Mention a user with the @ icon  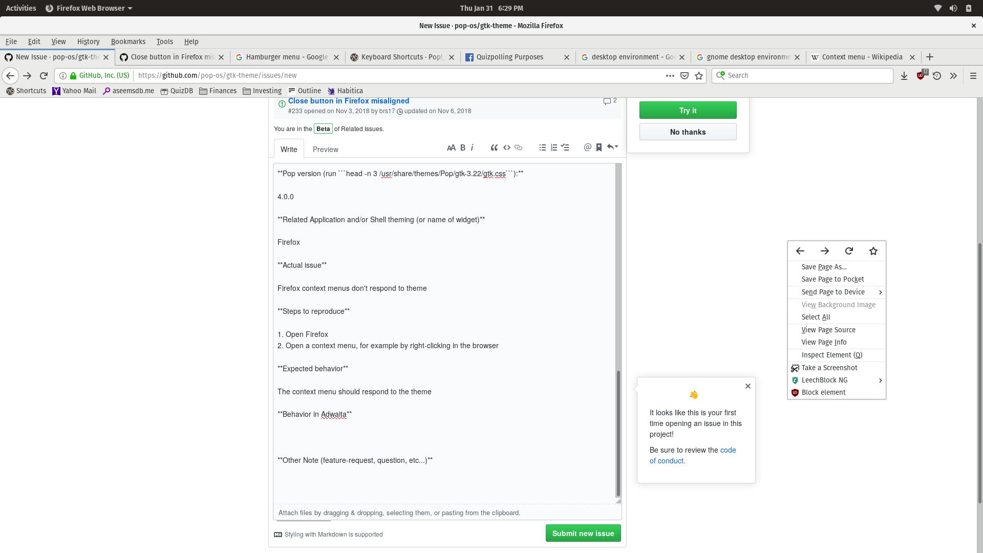[587, 147]
